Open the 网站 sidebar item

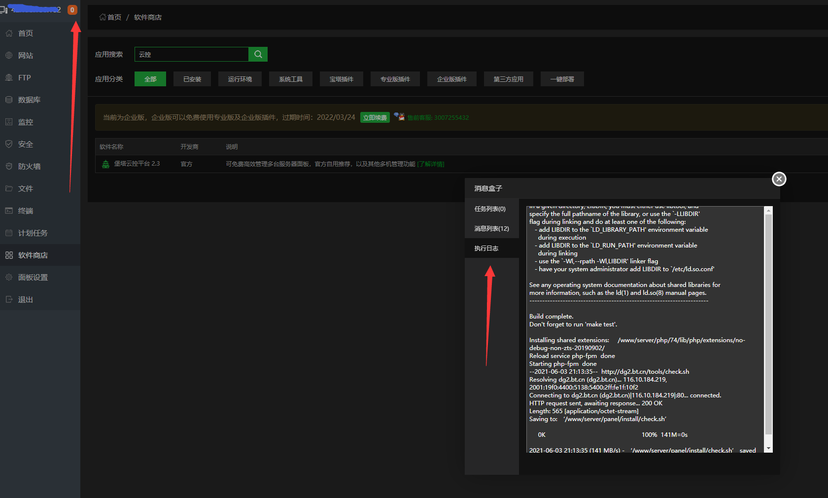(40, 55)
